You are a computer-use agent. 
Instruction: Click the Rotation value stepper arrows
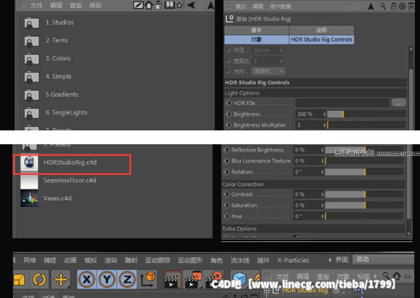[322, 172]
